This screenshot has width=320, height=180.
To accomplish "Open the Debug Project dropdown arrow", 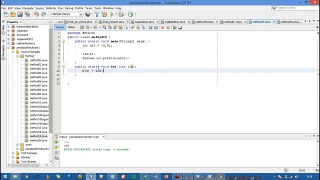I will 125,14.
